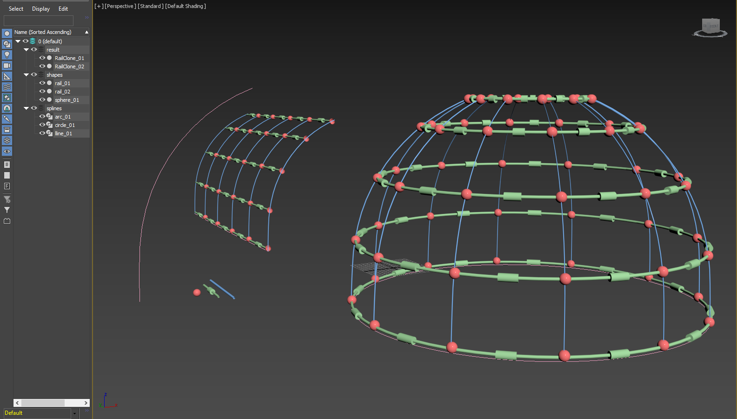Viewport: 737px width, 419px height.
Task: Hide the shapes layer with its eye
Action: pyautogui.click(x=34, y=75)
